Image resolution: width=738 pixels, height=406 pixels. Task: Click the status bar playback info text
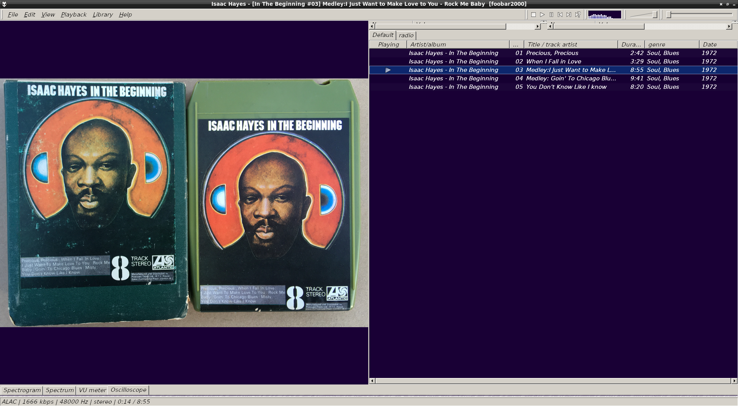pyautogui.click(x=76, y=402)
